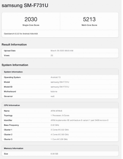Click the Size label in Memory Information
123x159 pixels.
pos(6,154)
